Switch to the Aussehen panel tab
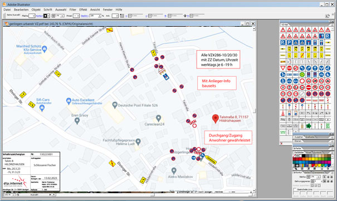The image size is (337, 201). coord(299,137)
